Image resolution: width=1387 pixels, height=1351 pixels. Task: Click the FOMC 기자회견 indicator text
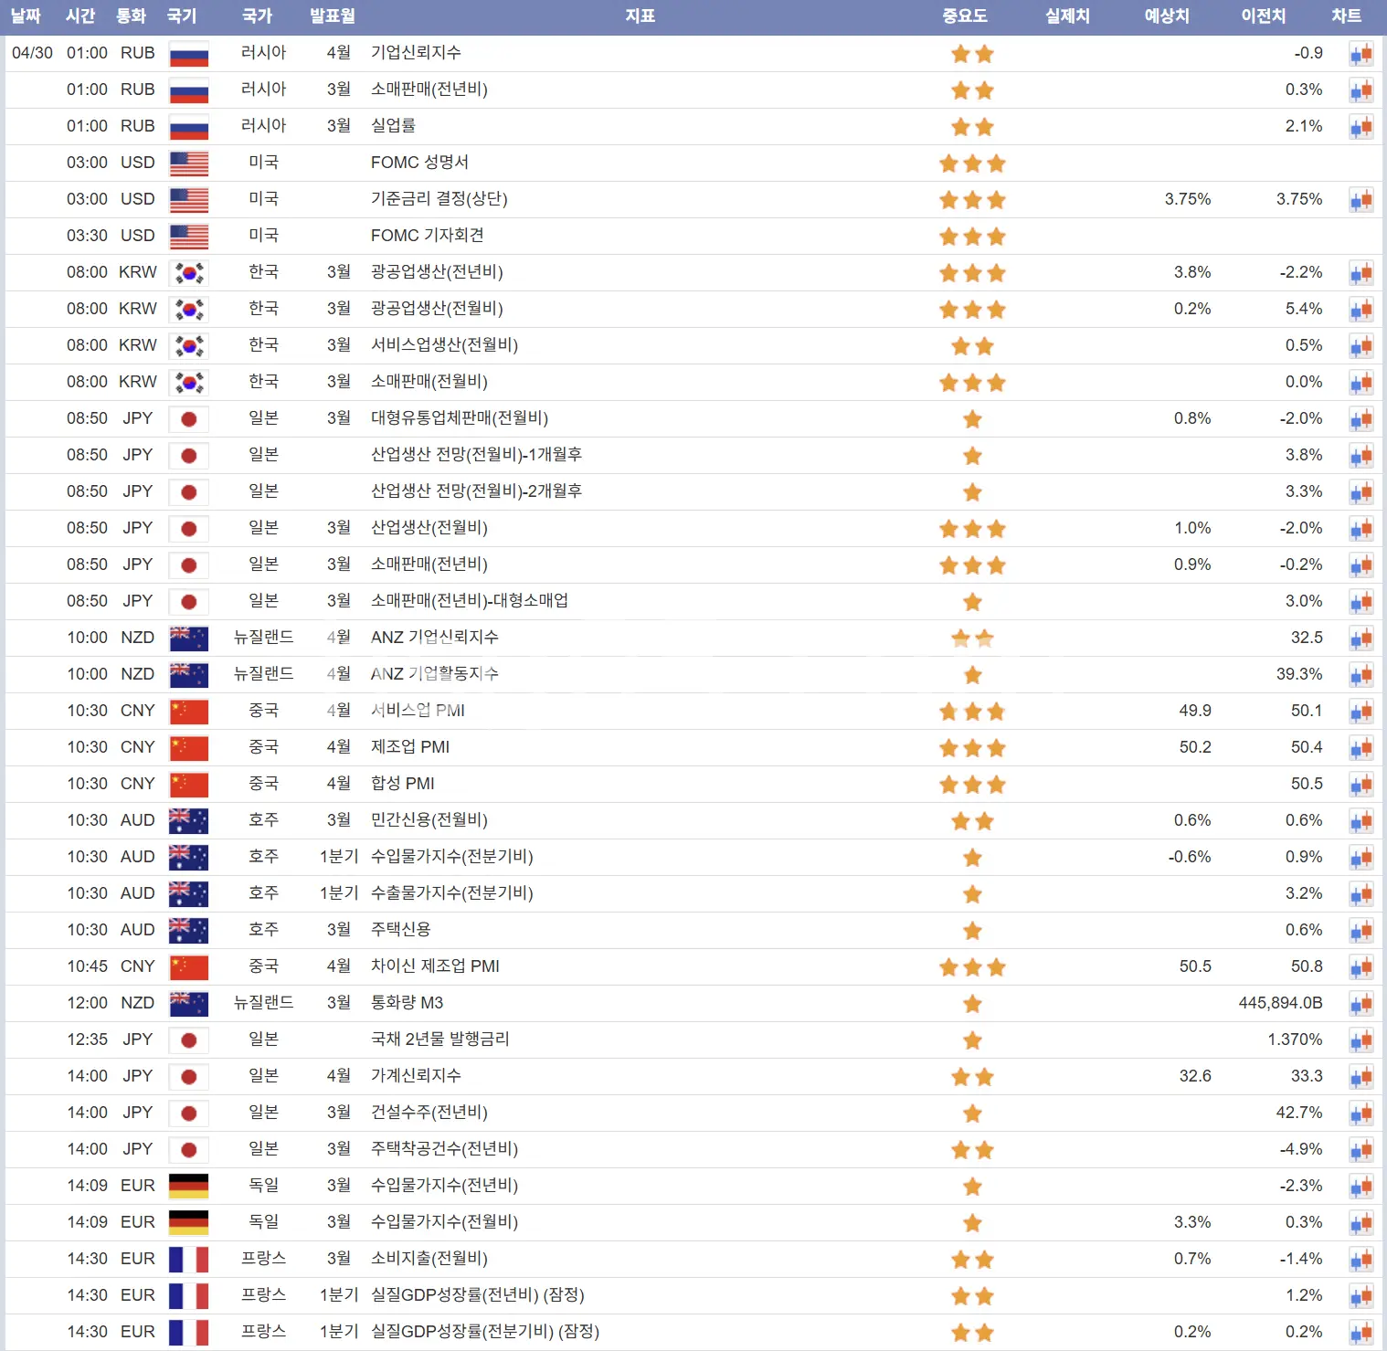(x=427, y=236)
